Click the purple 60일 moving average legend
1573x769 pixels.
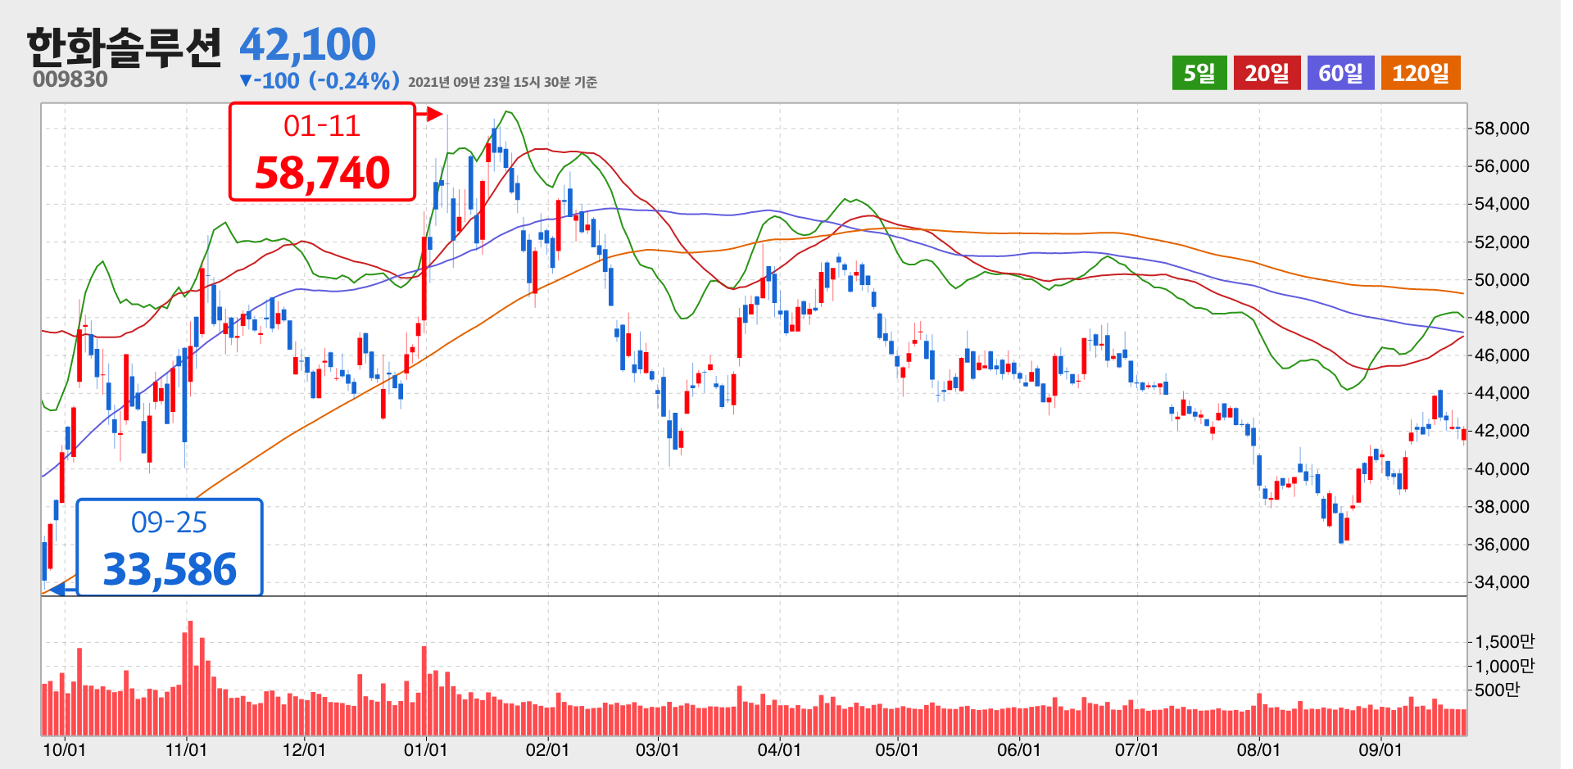(x=1340, y=73)
